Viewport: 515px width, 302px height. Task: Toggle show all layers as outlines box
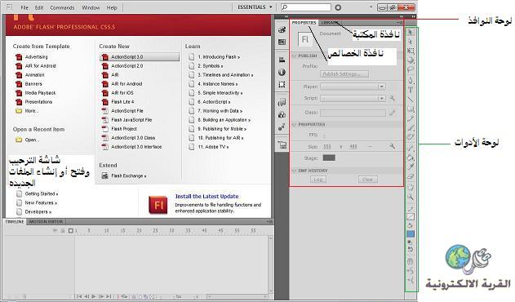(x=71, y=231)
